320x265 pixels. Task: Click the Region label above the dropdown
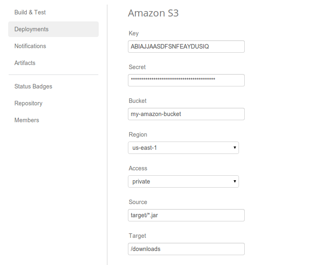138,135
